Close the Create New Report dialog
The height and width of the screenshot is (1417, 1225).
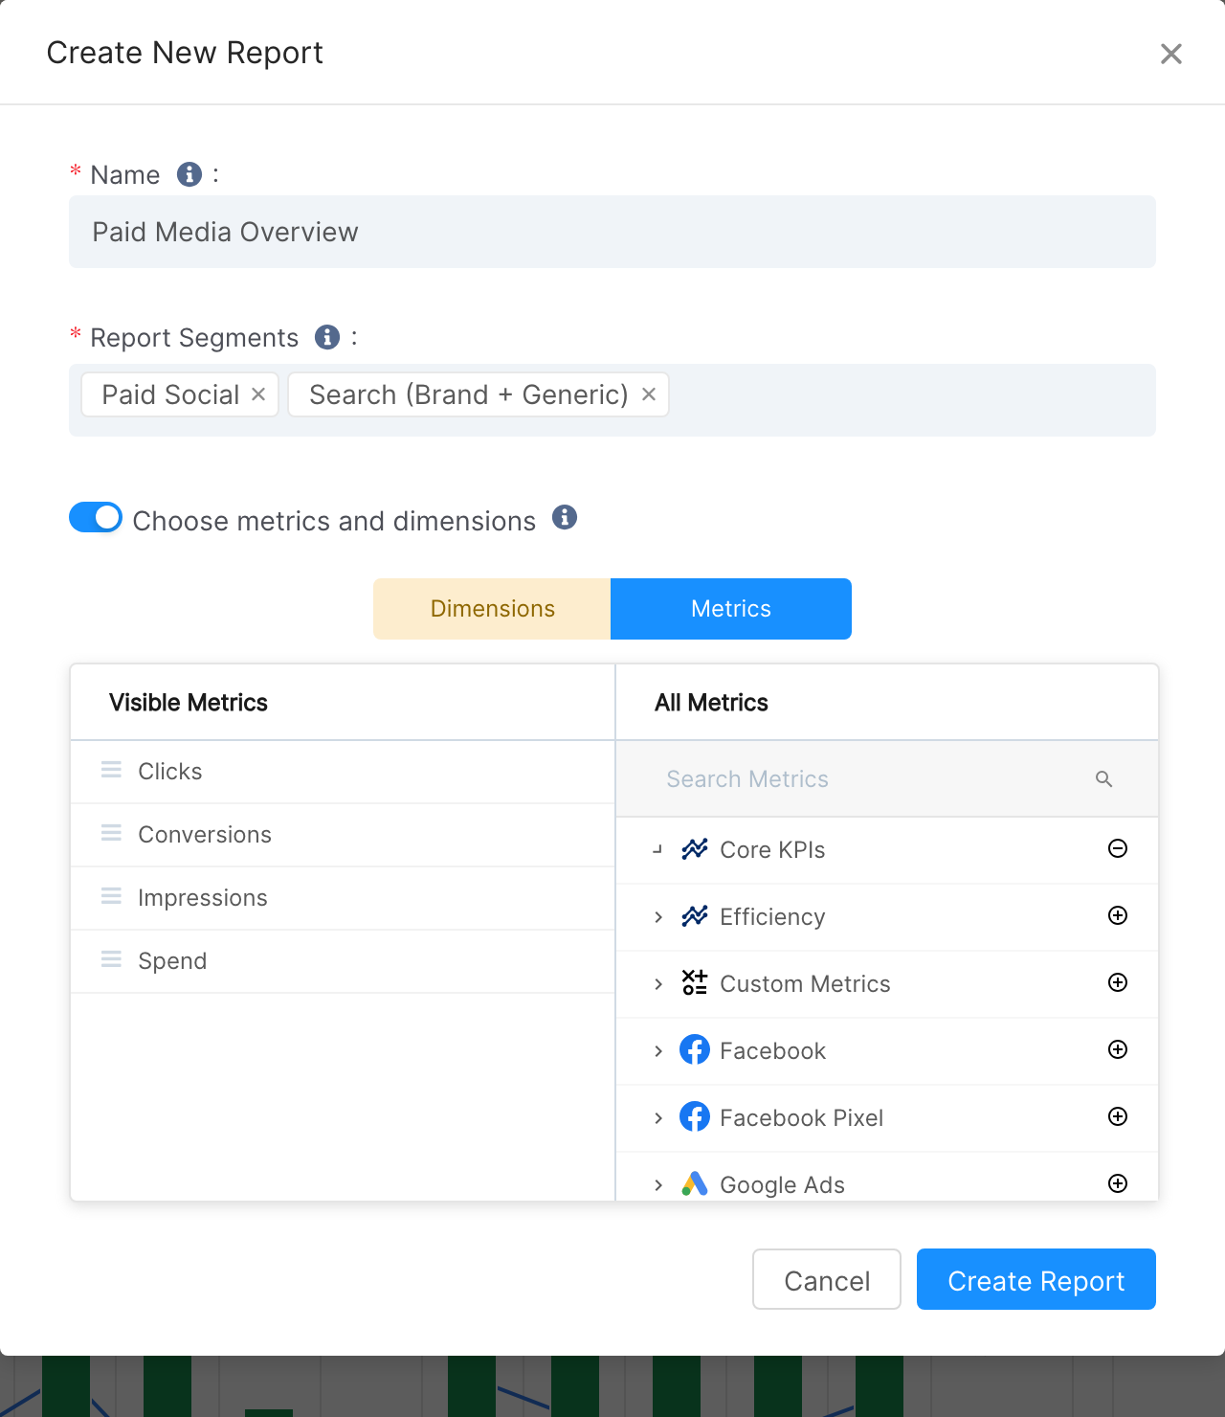pos(1171,54)
